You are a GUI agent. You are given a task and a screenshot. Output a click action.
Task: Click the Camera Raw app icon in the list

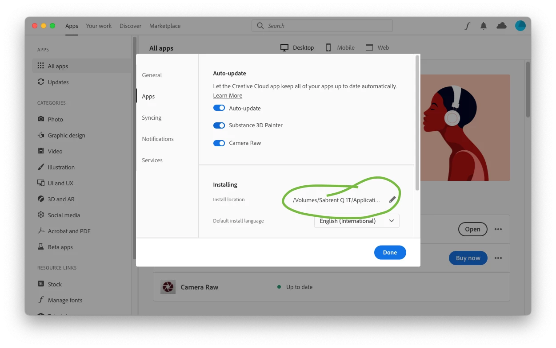[168, 287]
